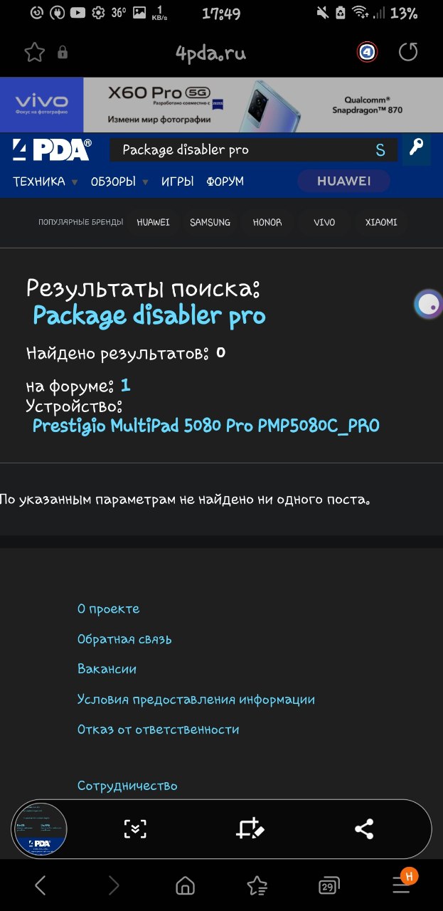Open the blue extension badge icon

click(x=367, y=52)
